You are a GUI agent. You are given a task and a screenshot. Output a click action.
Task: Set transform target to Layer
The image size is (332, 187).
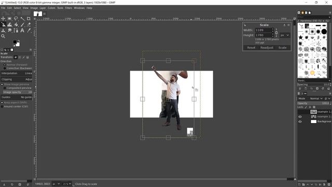[x=16, y=57]
